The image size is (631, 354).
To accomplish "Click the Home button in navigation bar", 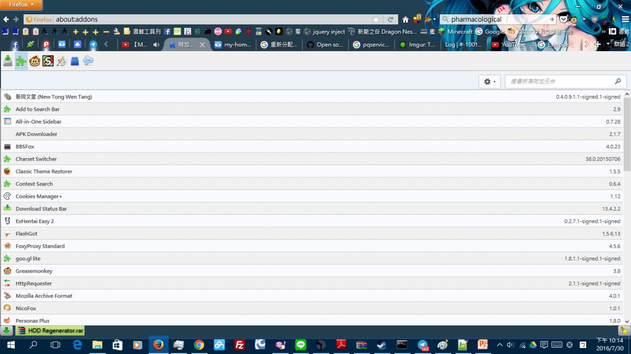I will coord(405,20).
